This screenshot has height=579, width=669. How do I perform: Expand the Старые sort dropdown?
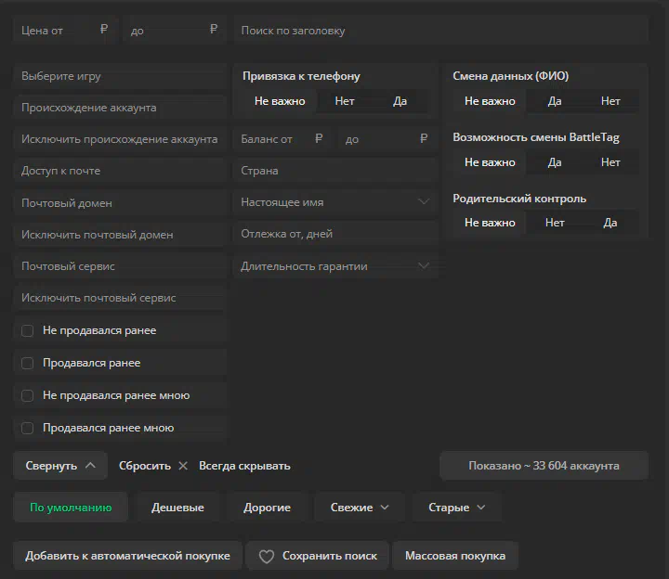456,508
